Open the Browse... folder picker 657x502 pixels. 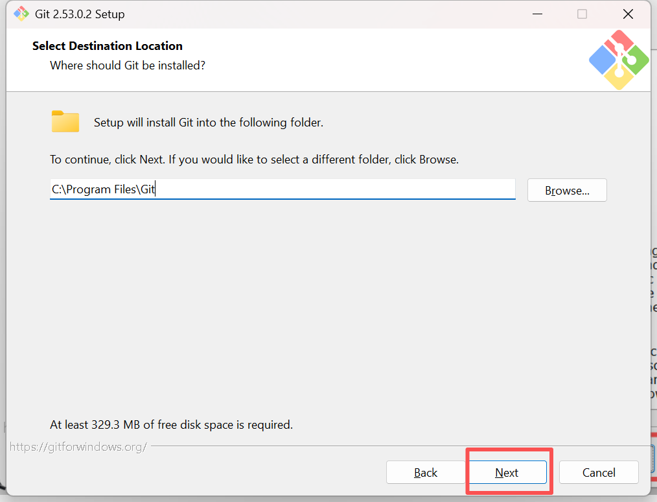pyautogui.click(x=567, y=191)
